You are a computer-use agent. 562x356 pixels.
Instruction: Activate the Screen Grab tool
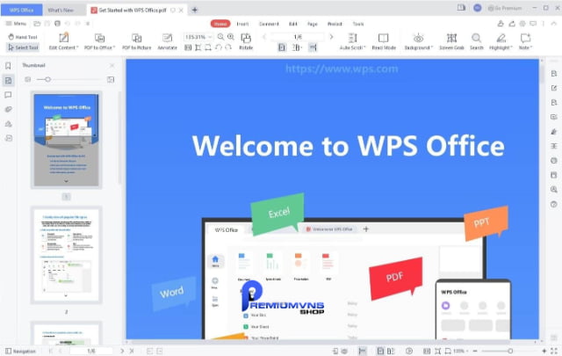pyautogui.click(x=450, y=40)
